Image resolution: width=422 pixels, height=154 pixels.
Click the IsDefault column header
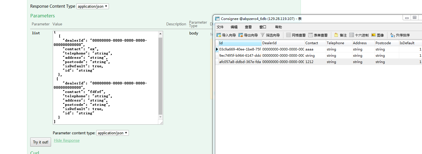coord(410,43)
